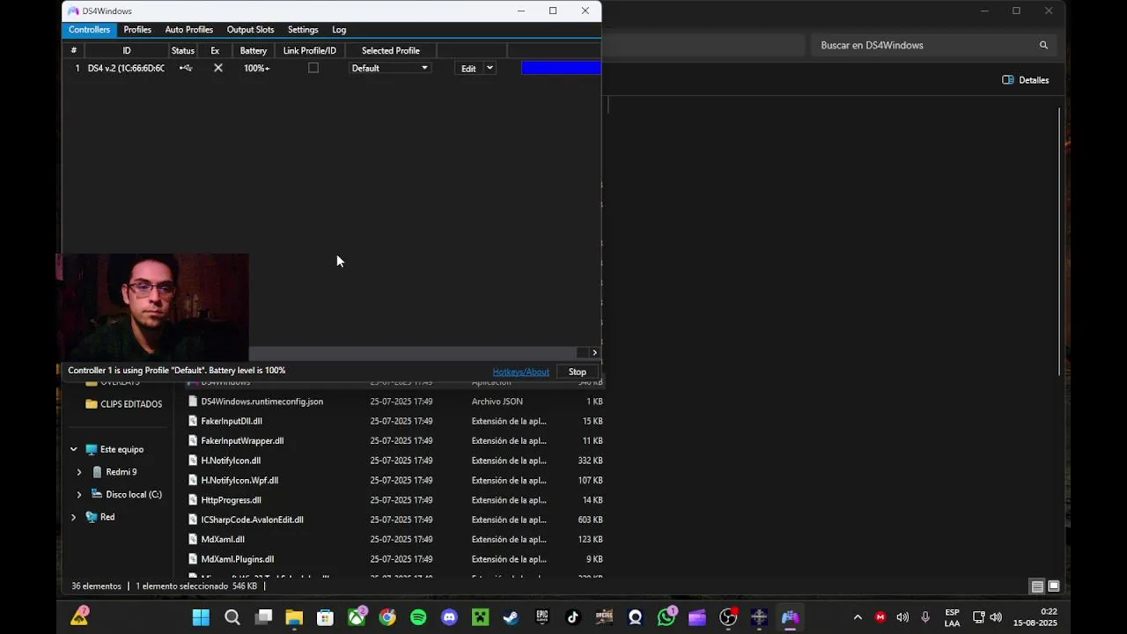Click the ESP LAA language indicator
The height and width of the screenshot is (634, 1127).
point(952,617)
